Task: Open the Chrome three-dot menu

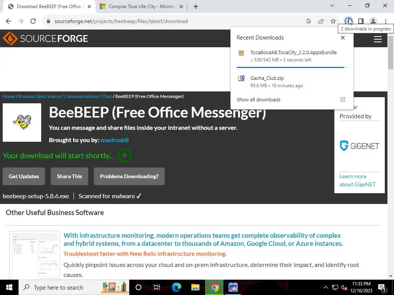Action: [x=386, y=22]
